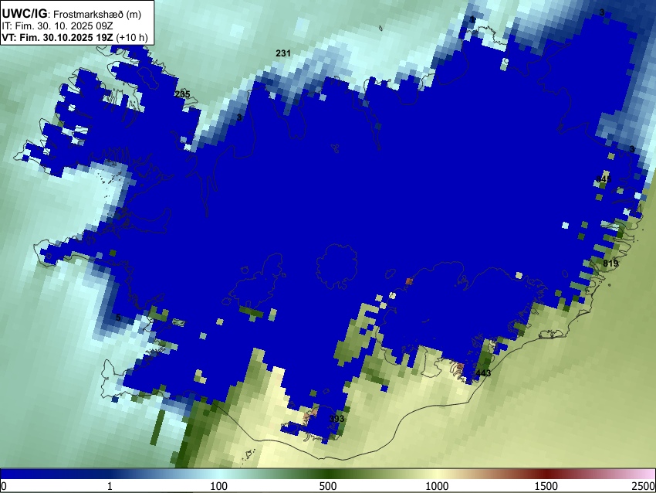
Task: Select the colorbar tick label 100
Action: click(219, 486)
